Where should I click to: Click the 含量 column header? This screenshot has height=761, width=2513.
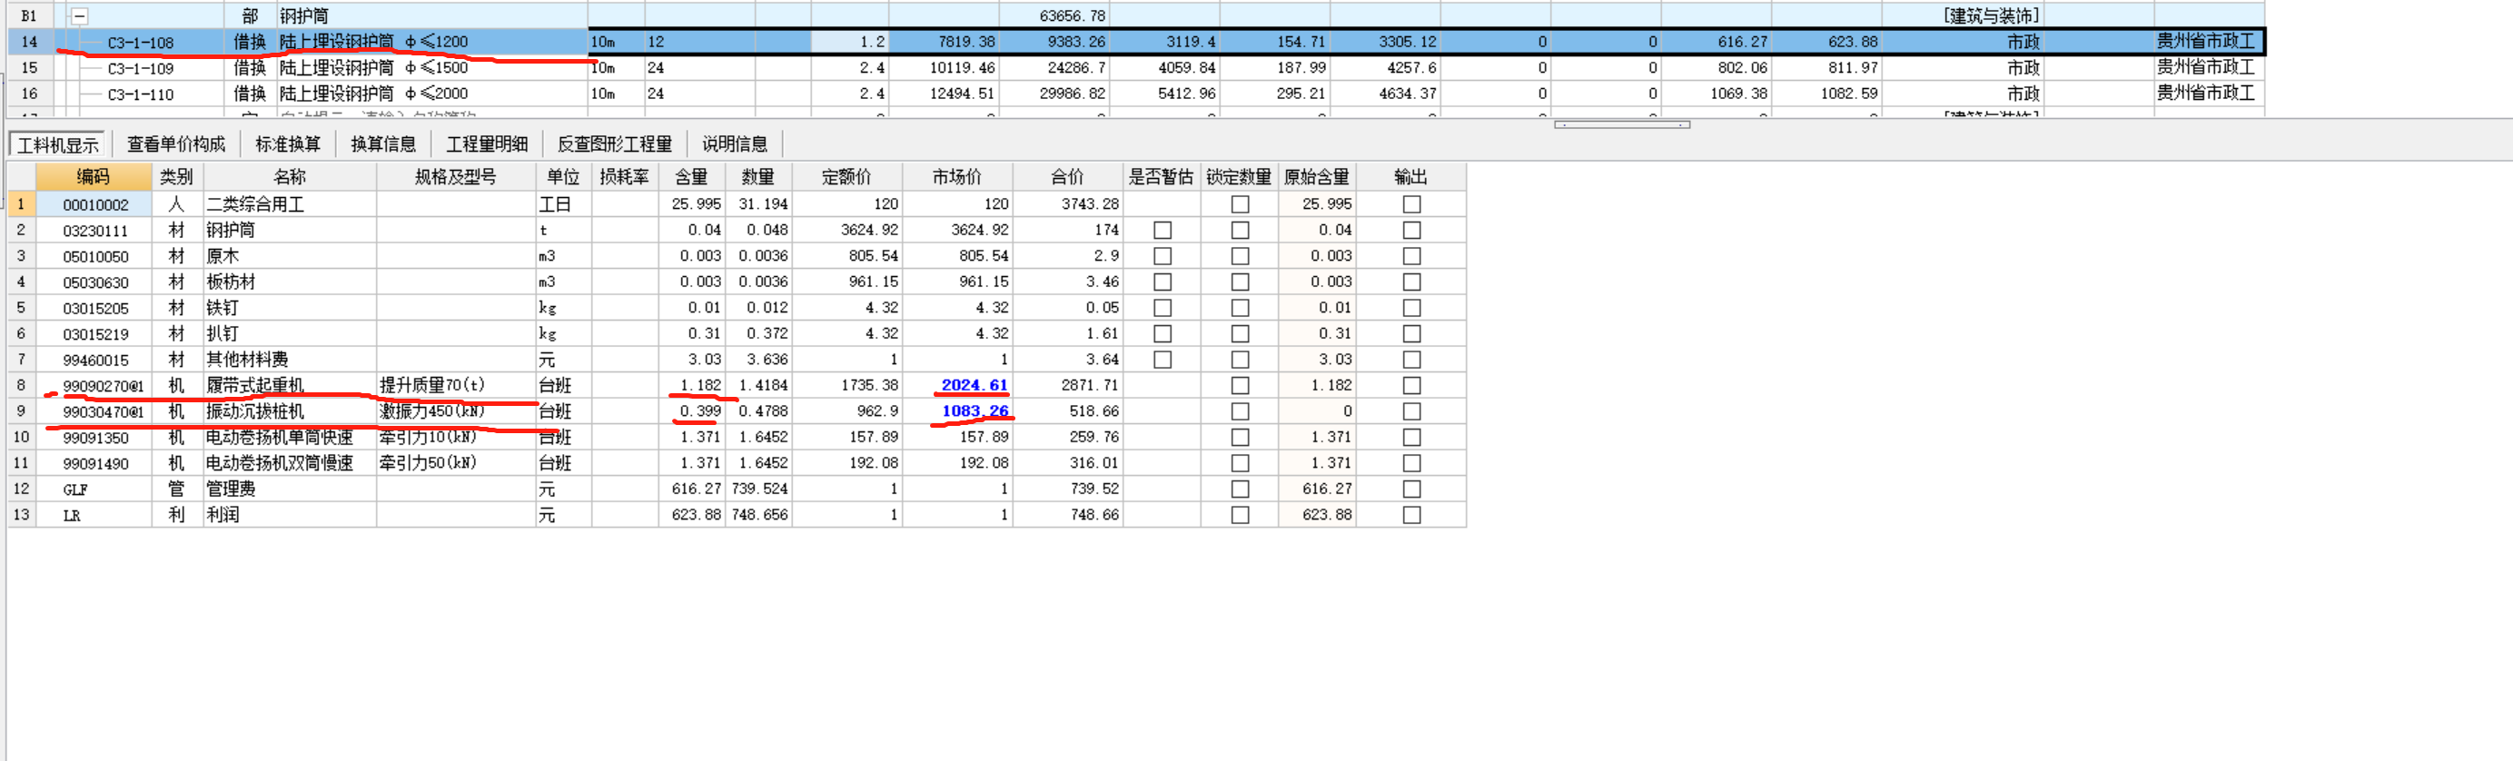point(690,176)
